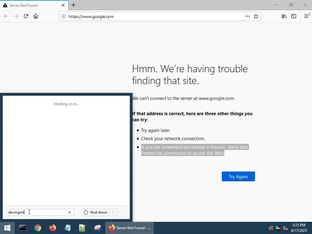Open the Firefox home page button
This screenshot has width=312, height=234.
pyautogui.click(x=36, y=16)
